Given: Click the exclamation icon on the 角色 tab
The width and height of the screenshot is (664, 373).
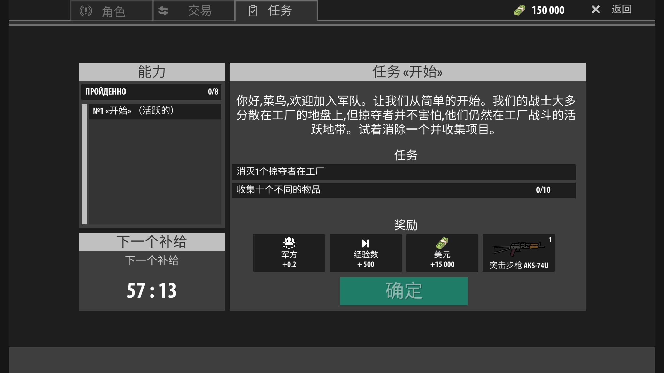Looking at the screenshot, I should click(x=86, y=11).
